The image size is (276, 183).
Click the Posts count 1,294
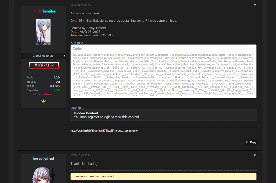coord(57,78)
